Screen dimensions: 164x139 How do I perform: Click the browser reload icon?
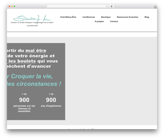107,7
